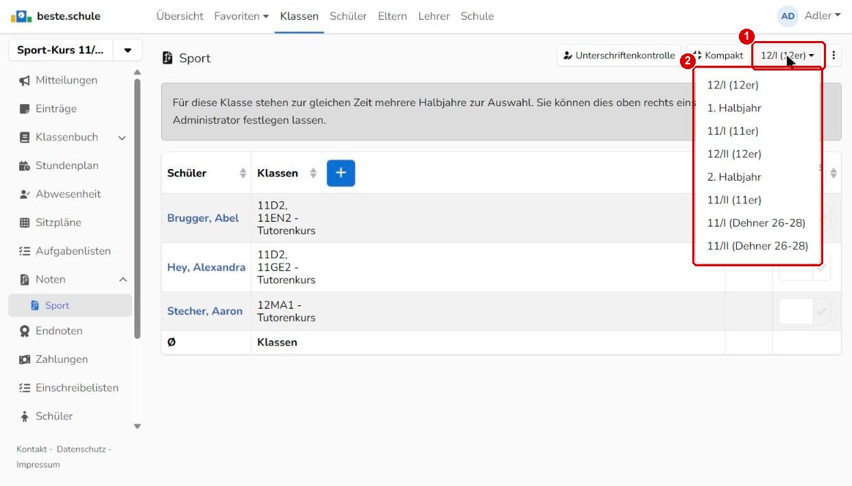This screenshot has height=486, width=852.
Task: Open student Stecher, Aaron
Action: pyautogui.click(x=205, y=311)
